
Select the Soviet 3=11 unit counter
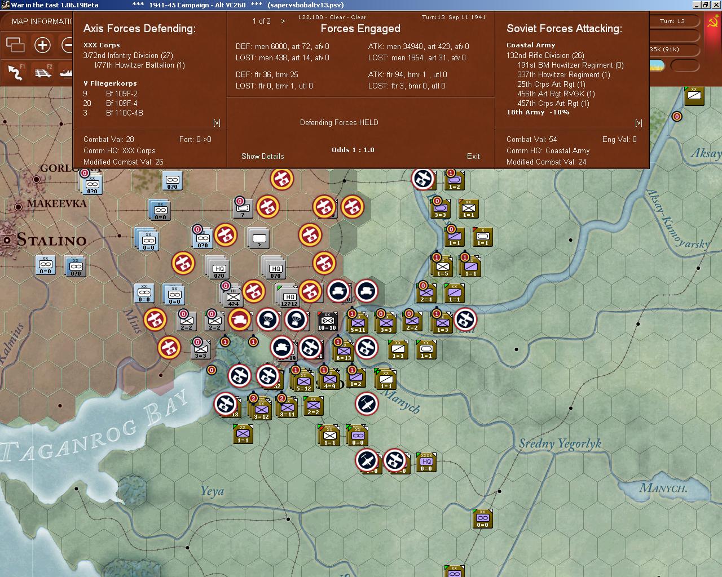(287, 407)
